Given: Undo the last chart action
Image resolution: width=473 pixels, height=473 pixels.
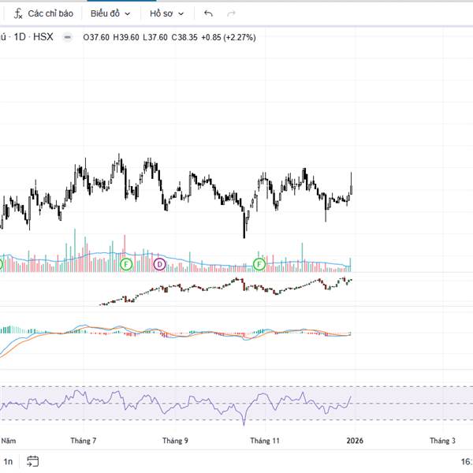Looking at the screenshot, I should tap(208, 13).
